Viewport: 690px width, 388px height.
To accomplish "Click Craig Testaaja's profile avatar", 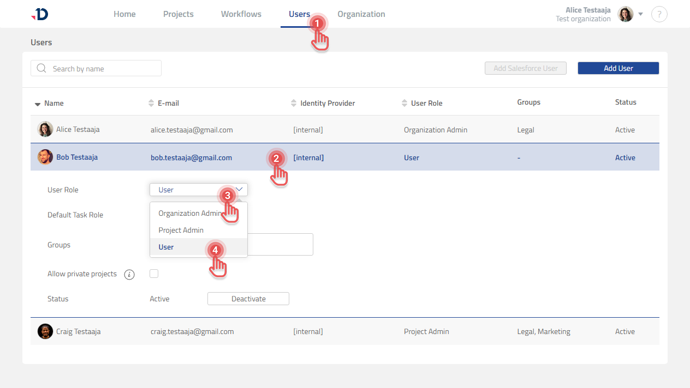I will click(45, 331).
